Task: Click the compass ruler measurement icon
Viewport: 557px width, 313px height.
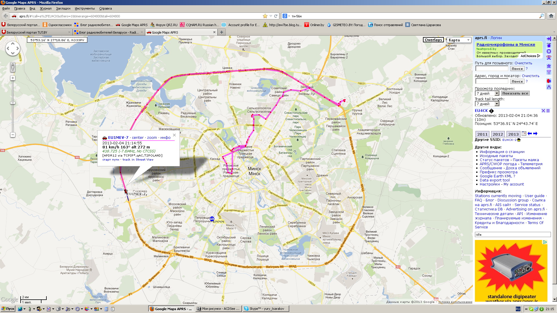Action: [549, 87]
